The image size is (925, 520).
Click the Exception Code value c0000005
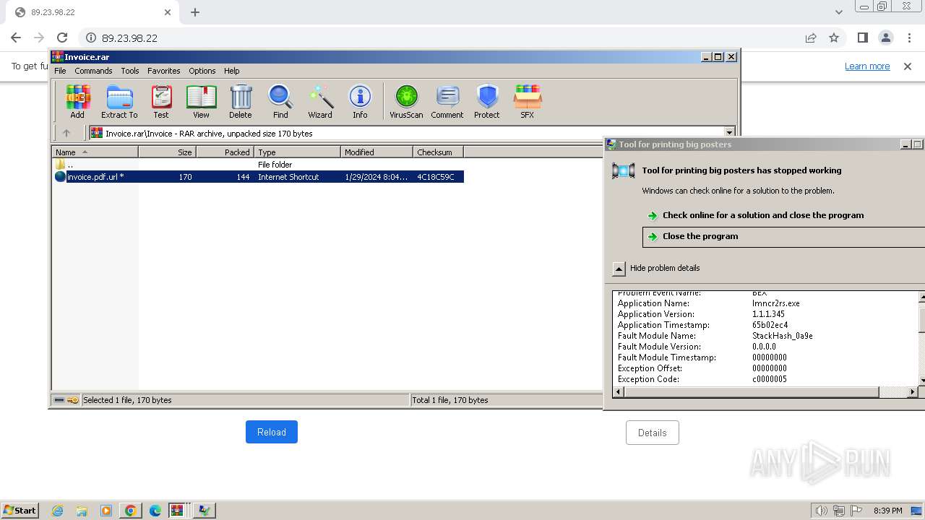(x=769, y=379)
